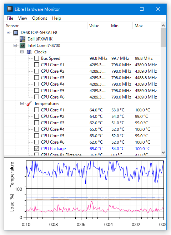Screen dimensions: 171x235
Task: Collapse the Clocks group
Action: pos(22,52)
